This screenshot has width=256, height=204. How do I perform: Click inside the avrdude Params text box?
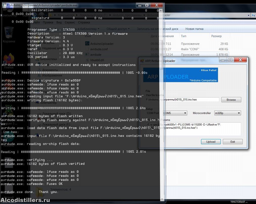click(x=193, y=129)
